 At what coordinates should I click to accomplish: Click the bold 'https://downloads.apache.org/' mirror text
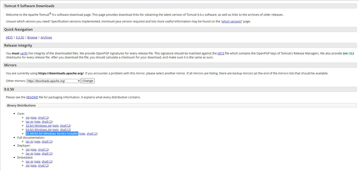pos(61,73)
